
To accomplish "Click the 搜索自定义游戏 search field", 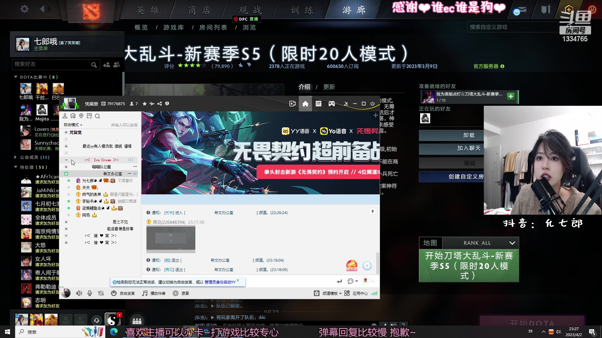I will pos(513,27).
